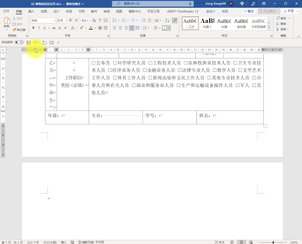Screen dimensions: 302x244
Task: Click the 替换 (Replace) button
Action: (281, 24)
